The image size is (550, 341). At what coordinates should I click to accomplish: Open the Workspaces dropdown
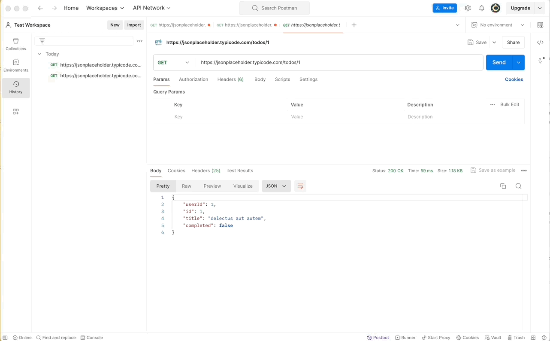pos(105,8)
